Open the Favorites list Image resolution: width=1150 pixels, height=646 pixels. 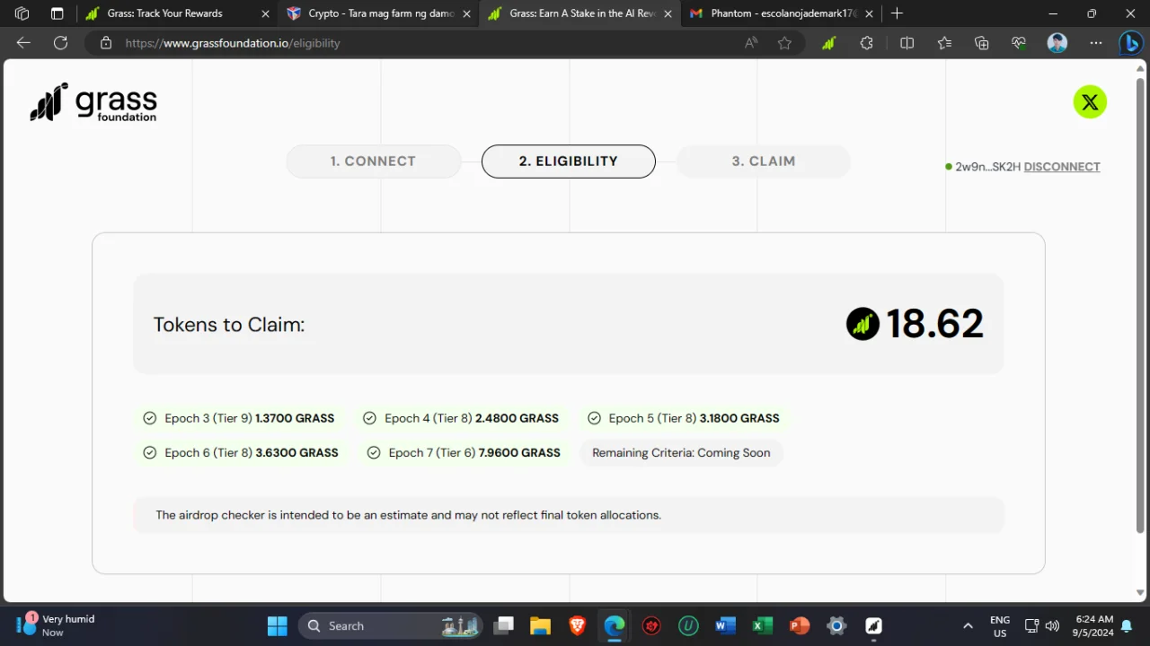(x=944, y=43)
